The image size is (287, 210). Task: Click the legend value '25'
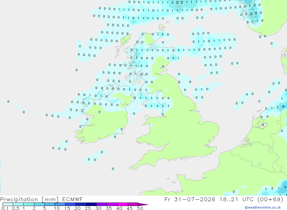(88, 208)
